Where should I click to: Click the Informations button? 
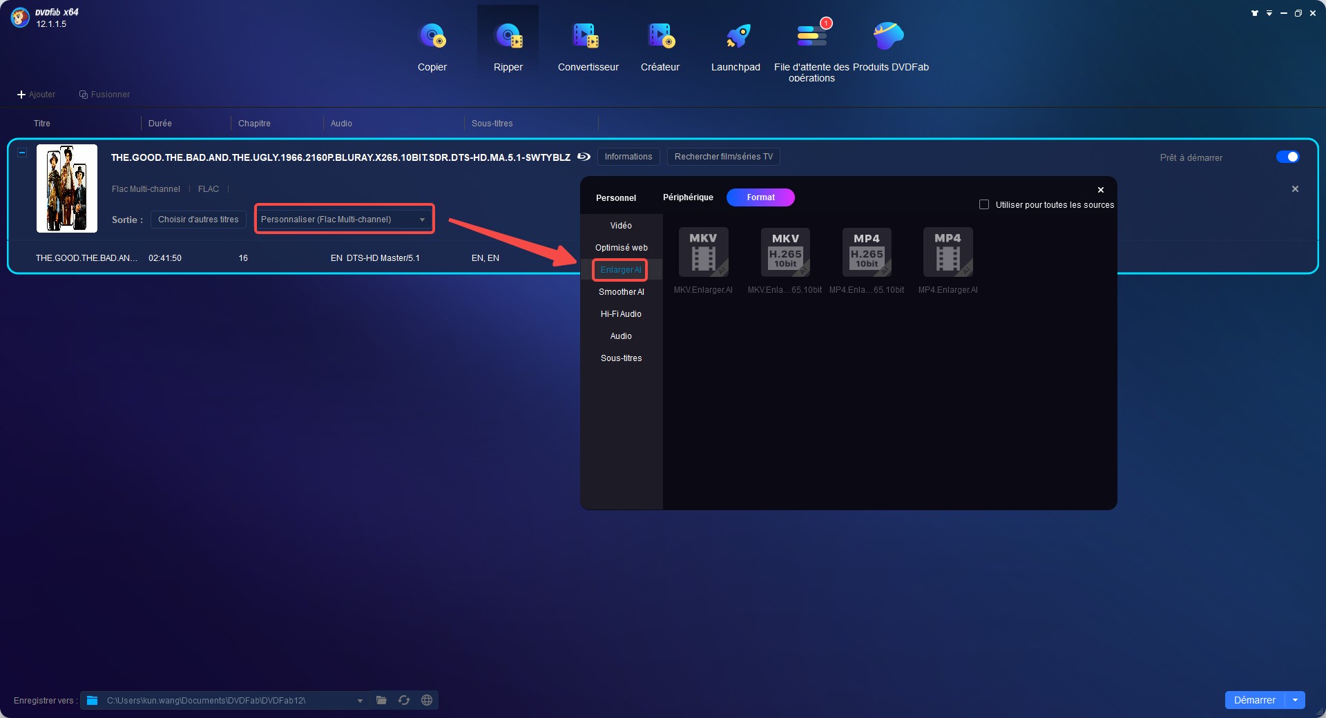click(628, 157)
